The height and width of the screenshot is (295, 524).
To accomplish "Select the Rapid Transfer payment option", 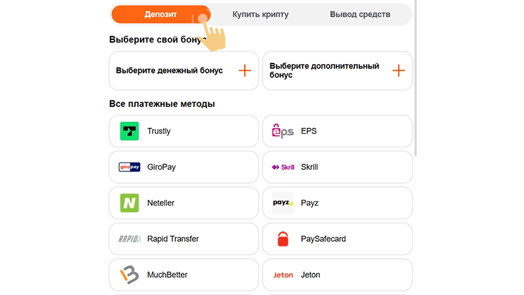I will click(184, 239).
